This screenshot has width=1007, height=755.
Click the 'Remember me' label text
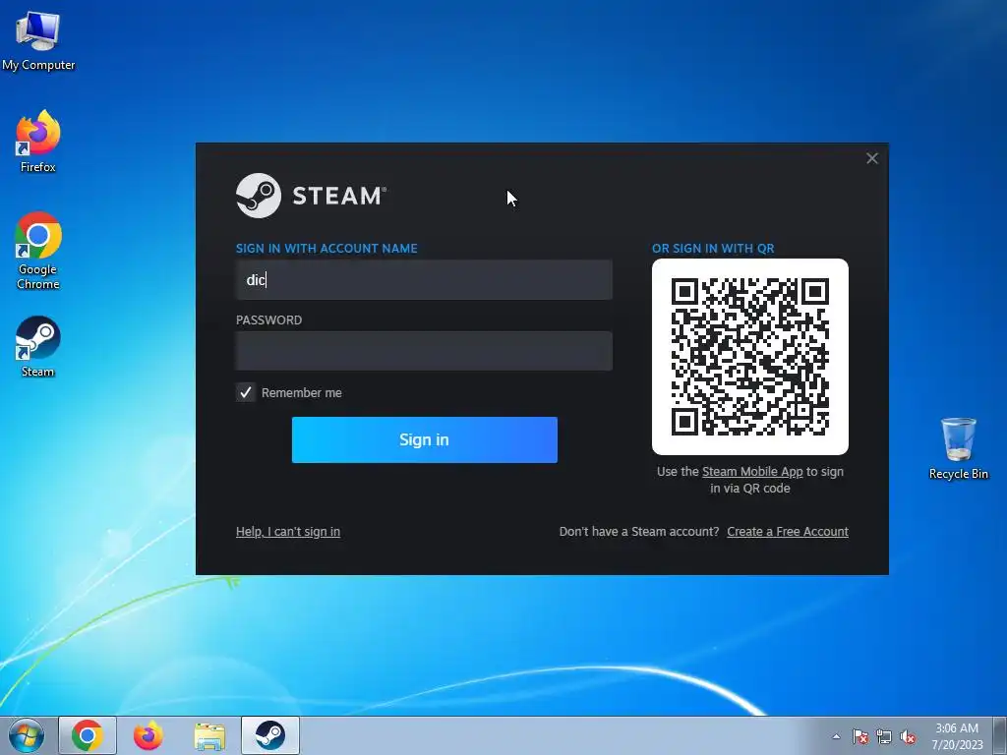pos(301,393)
